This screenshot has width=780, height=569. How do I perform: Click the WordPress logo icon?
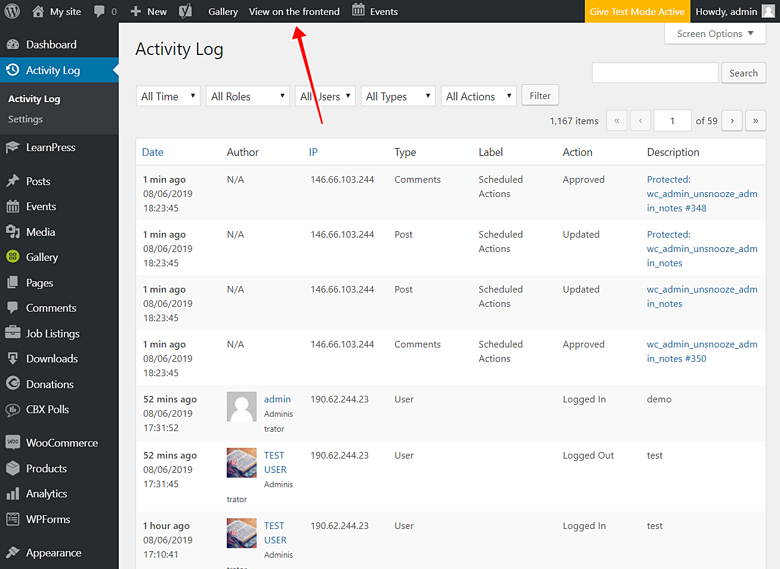[12, 11]
